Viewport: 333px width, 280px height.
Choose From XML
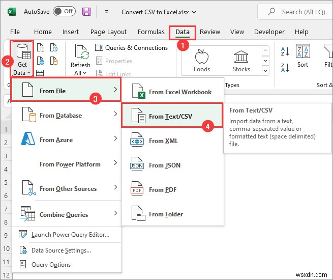(172, 141)
